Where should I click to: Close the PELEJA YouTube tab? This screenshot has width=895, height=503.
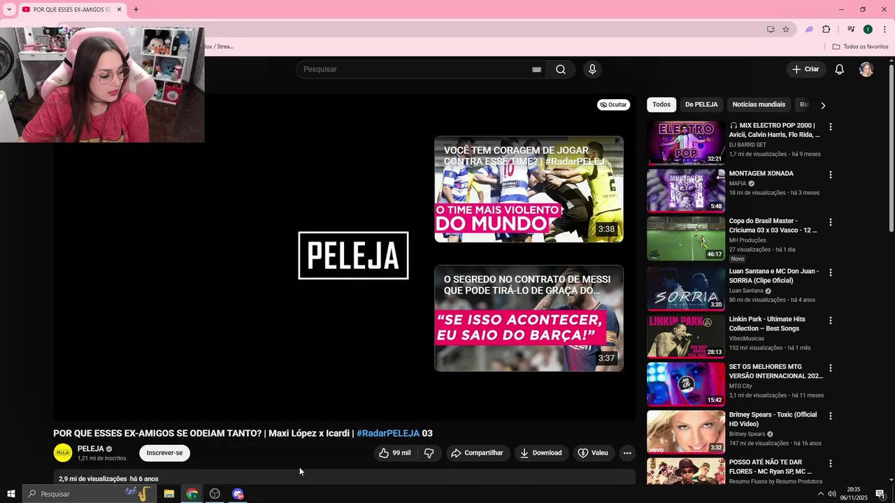click(119, 9)
